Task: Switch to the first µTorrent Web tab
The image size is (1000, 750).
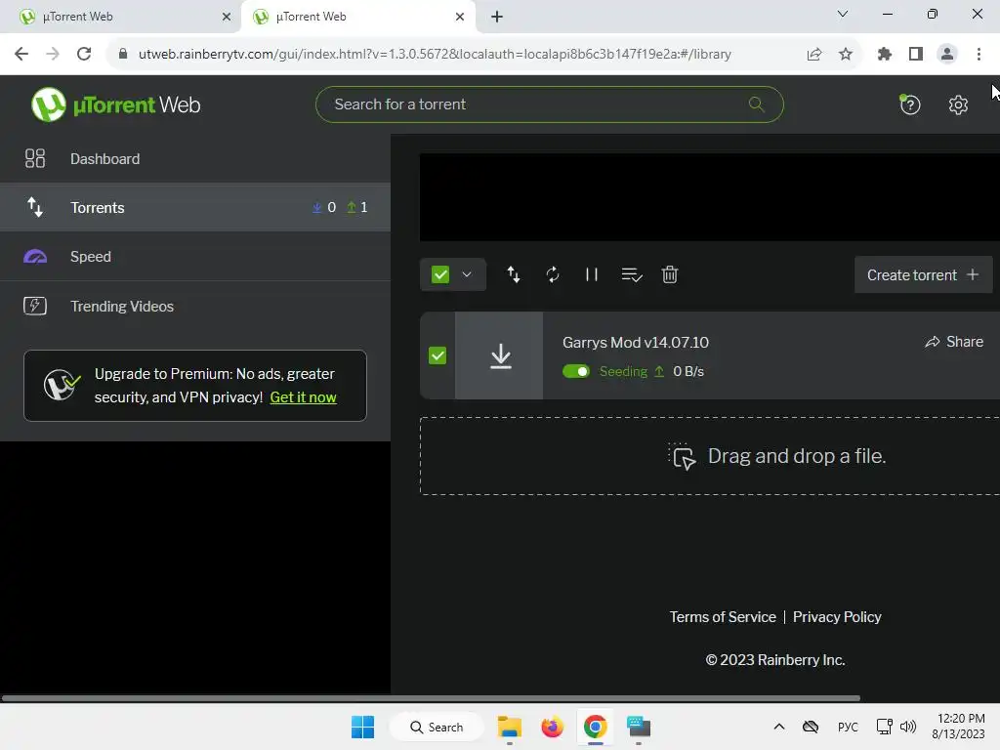Action: coord(119,17)
